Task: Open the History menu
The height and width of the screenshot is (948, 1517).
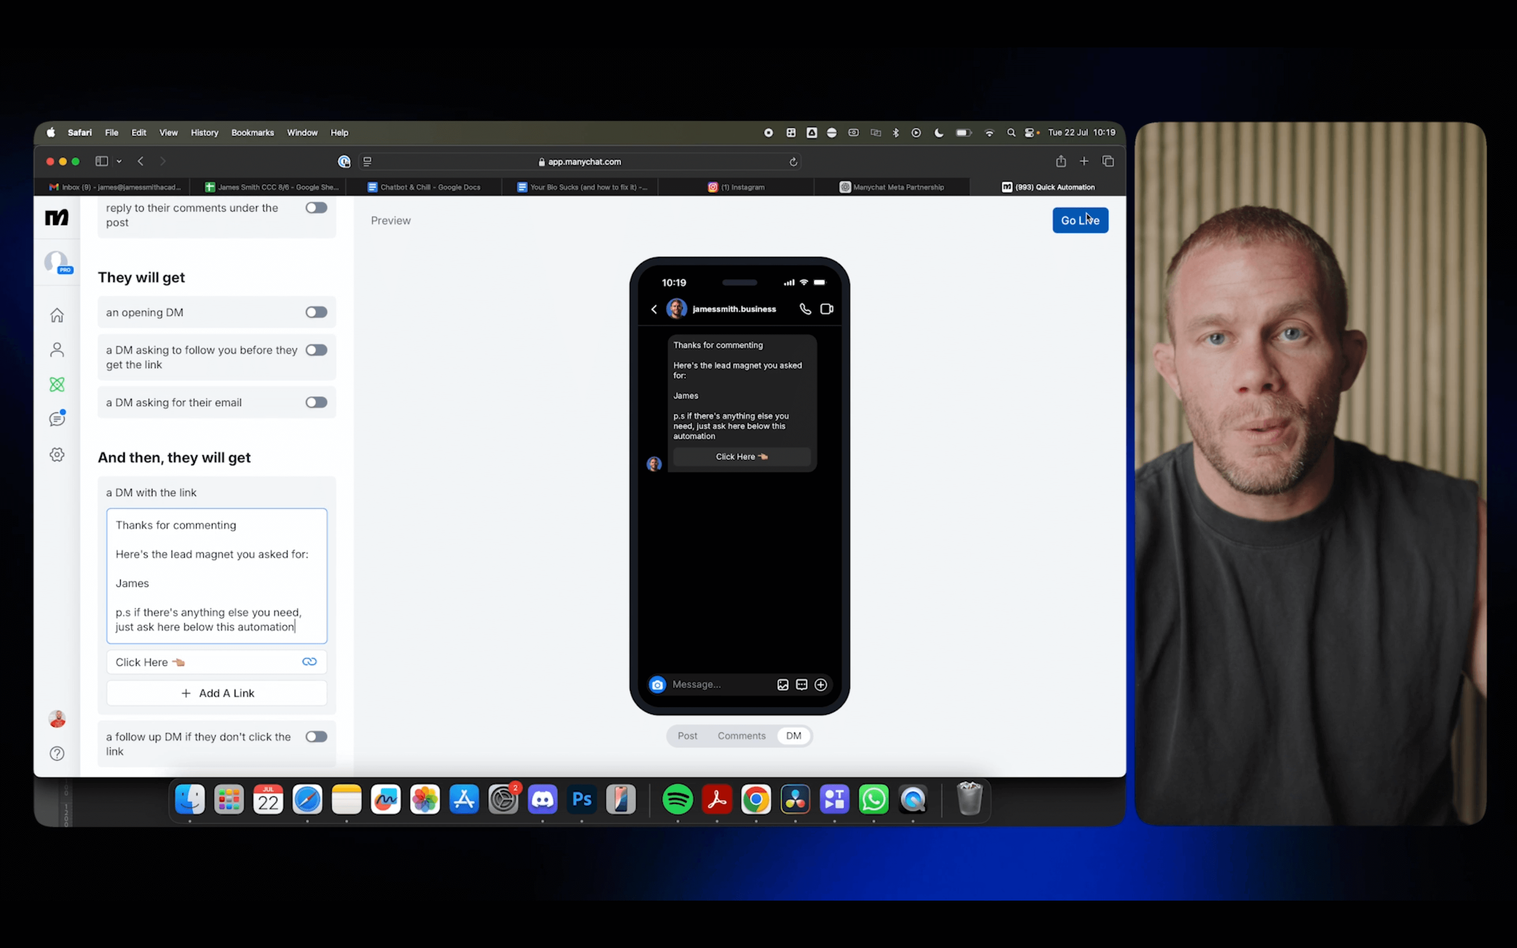Action: pyautogui.click(x=205, y=133)
